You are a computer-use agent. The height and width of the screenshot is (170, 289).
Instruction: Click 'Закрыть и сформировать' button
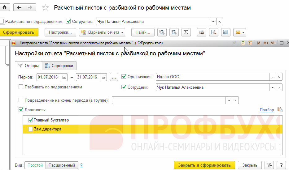click(x=204, y=165)
